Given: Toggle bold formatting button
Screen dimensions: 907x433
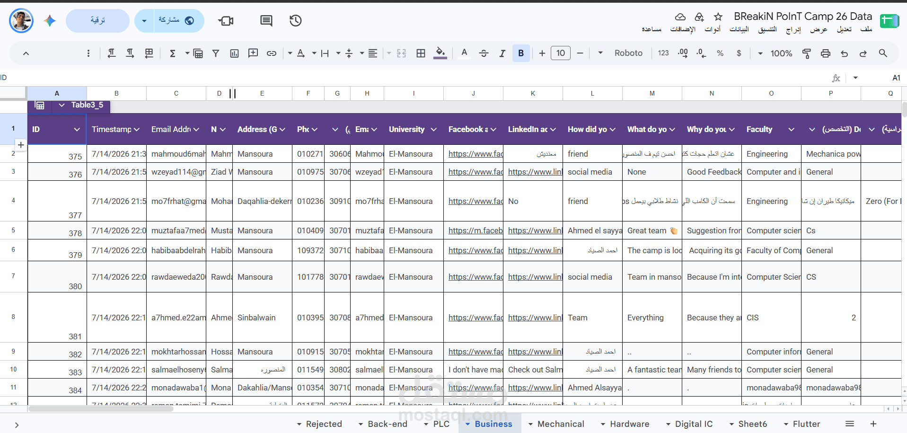Looking at the screenshot, I should tap(521, 53).
